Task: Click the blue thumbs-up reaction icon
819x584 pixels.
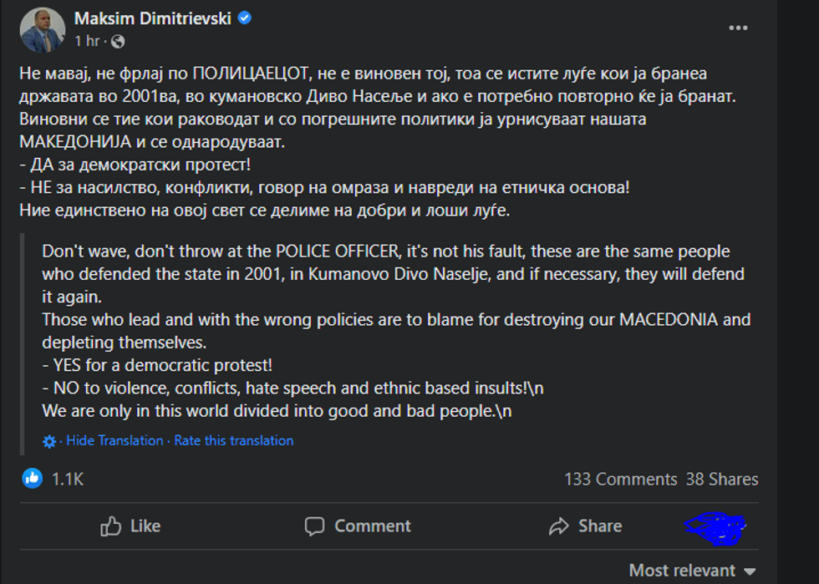Action: (x=32, y=479)
